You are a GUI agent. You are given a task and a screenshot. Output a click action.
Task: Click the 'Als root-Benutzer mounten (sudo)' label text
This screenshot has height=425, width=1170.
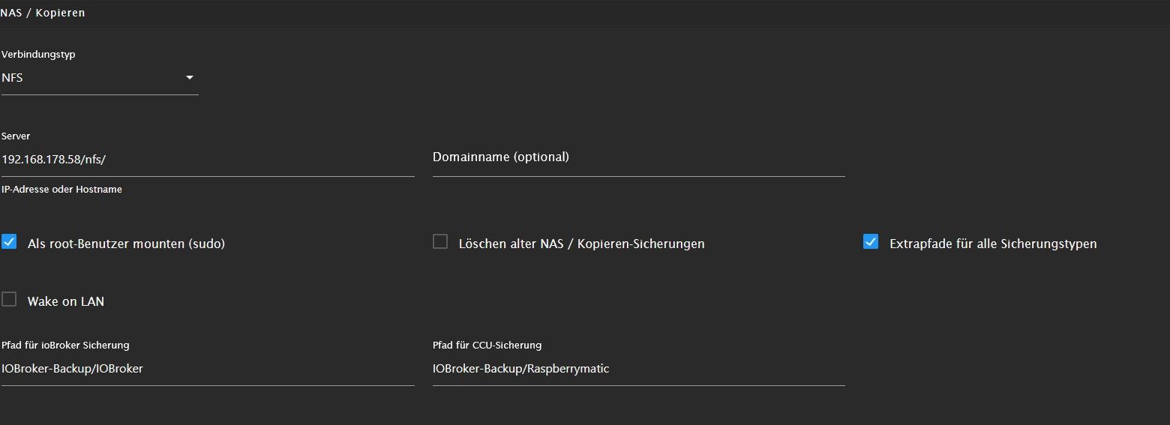point(126,244)
